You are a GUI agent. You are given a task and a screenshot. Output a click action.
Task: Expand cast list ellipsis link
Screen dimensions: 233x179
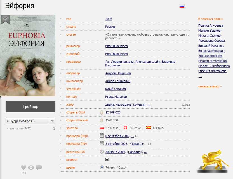[200, 76]
